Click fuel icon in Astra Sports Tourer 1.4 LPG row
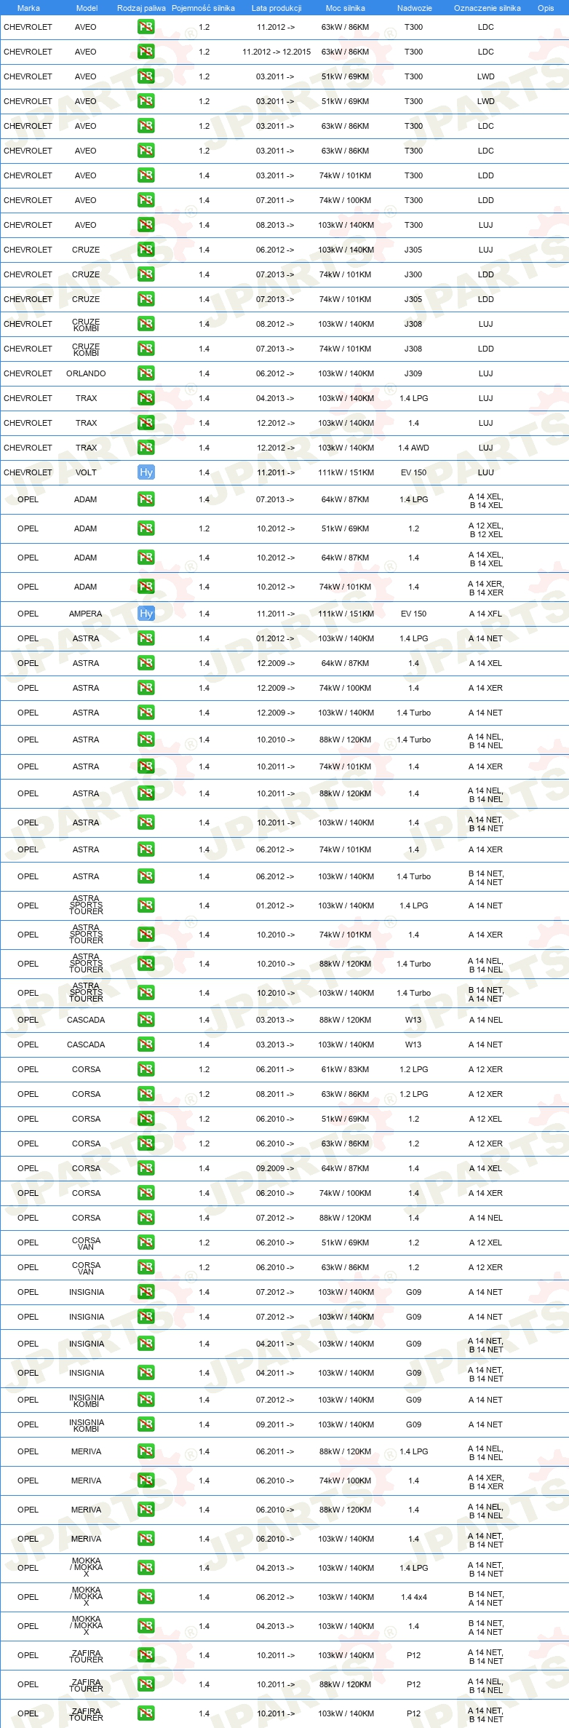Screen dimensions: 569x1728 coord(146,905)
